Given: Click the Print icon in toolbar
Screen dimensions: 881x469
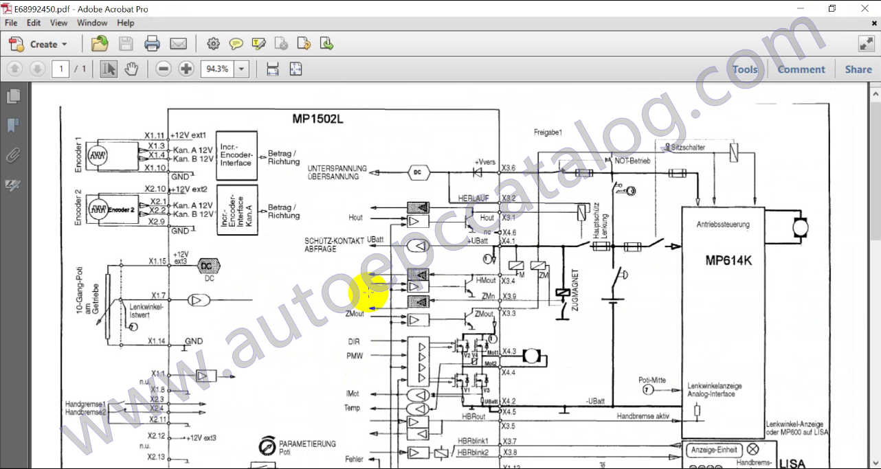Looking at the screenshot, I should click(x=152, y=44).
